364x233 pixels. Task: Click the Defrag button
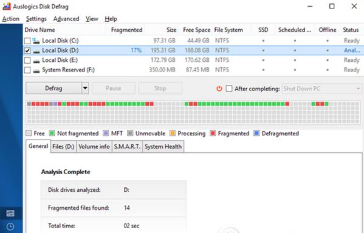coord(53,89)
